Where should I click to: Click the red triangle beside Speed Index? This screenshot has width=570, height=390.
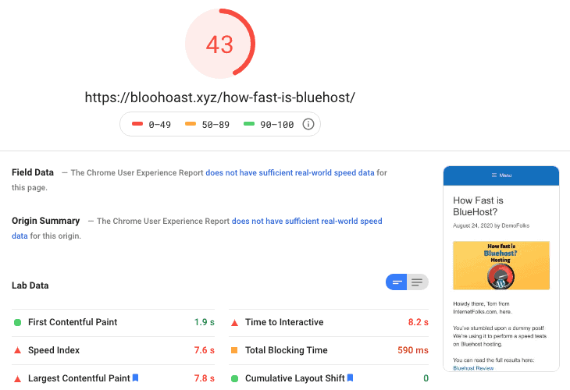17,350
